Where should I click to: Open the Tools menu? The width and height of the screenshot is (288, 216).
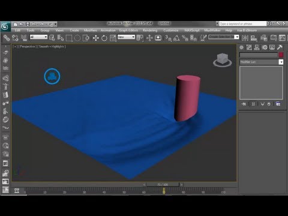tap(31, 31)
